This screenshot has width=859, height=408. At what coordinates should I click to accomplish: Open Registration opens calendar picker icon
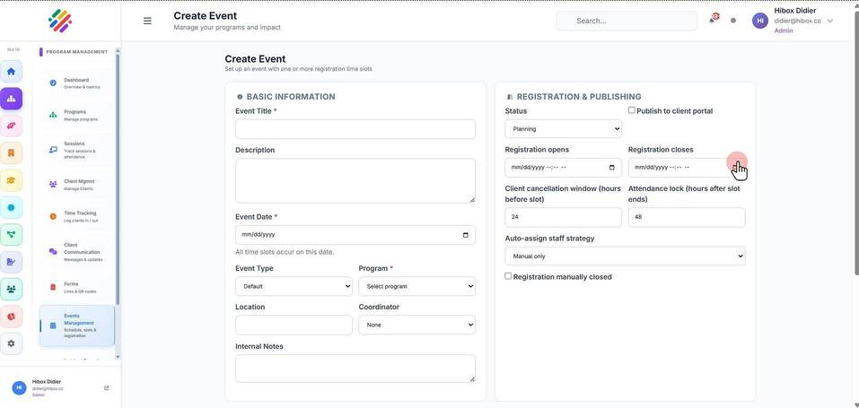pos(612,168)
